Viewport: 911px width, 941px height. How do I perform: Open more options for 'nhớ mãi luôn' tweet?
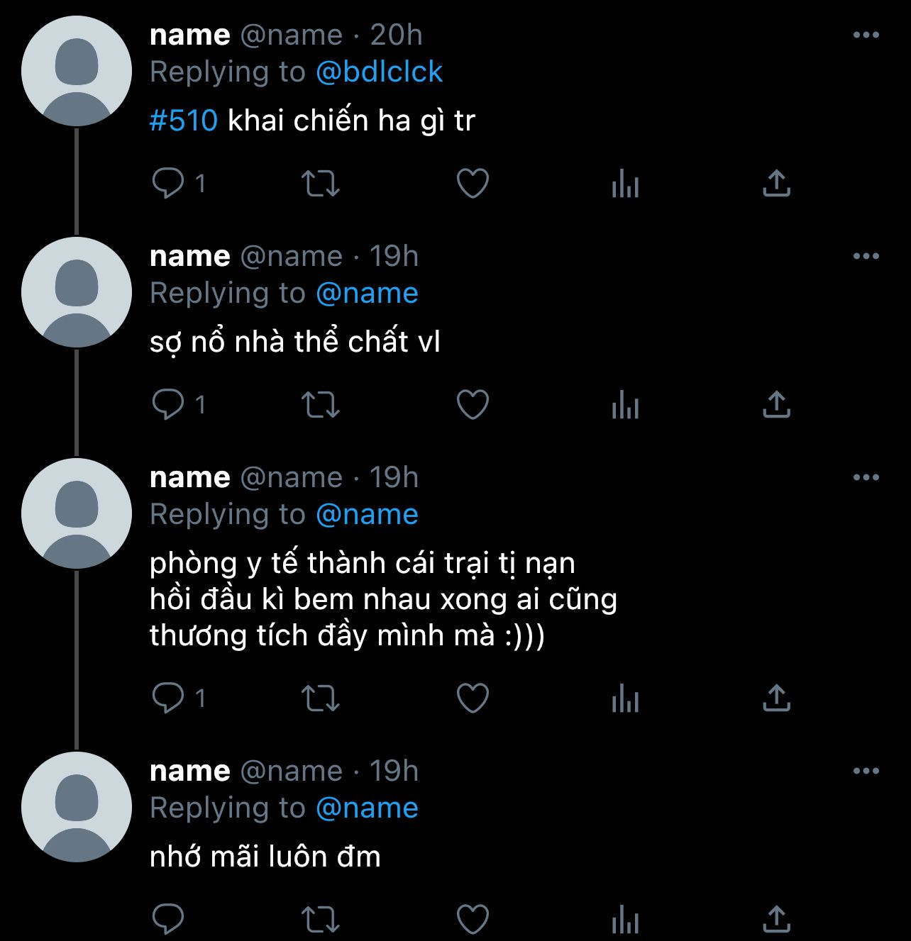pyautogui.click(x=866, y=771)
